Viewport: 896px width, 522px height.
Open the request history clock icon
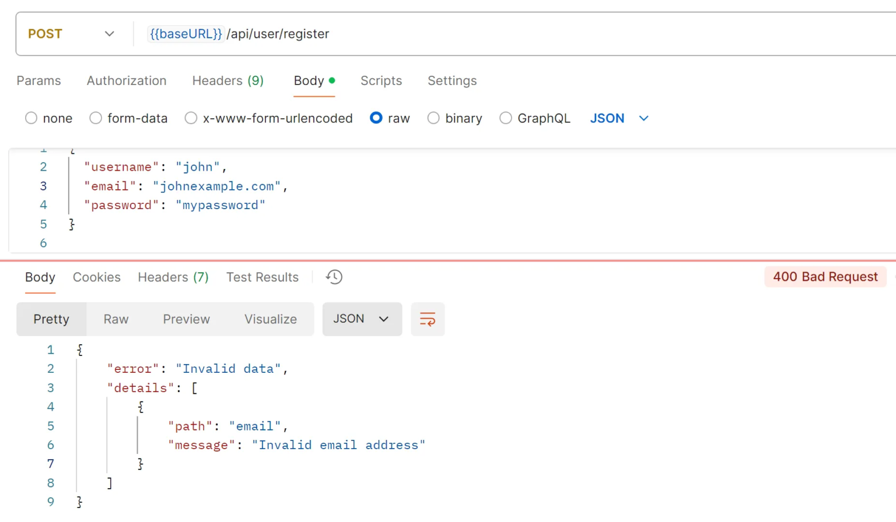coord(334,277)
